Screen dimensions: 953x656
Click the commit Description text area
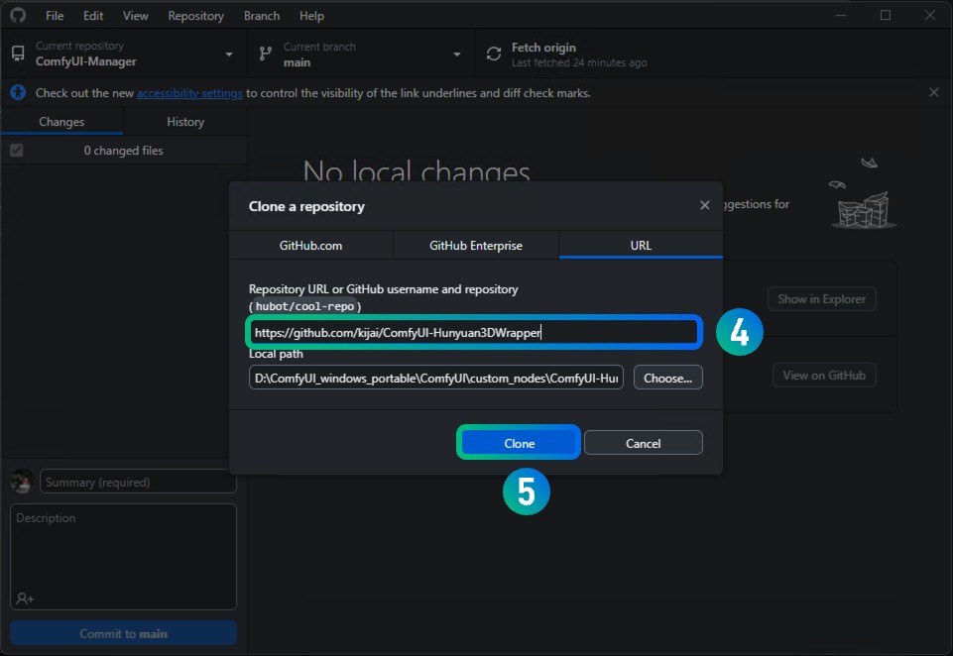[x=123, y=556]
